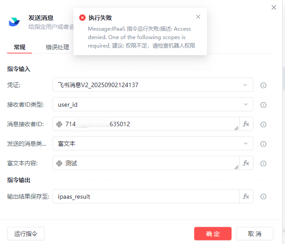The height and width of the screenshot is (244, 285).
Task: Click resize handle of 富文本内容 field
Action: 236,167
